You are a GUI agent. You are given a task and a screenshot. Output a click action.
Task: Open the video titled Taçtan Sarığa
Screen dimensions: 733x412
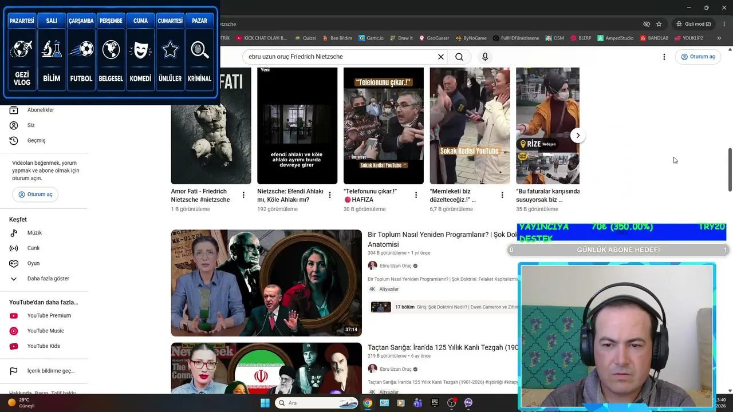(443, 347)
